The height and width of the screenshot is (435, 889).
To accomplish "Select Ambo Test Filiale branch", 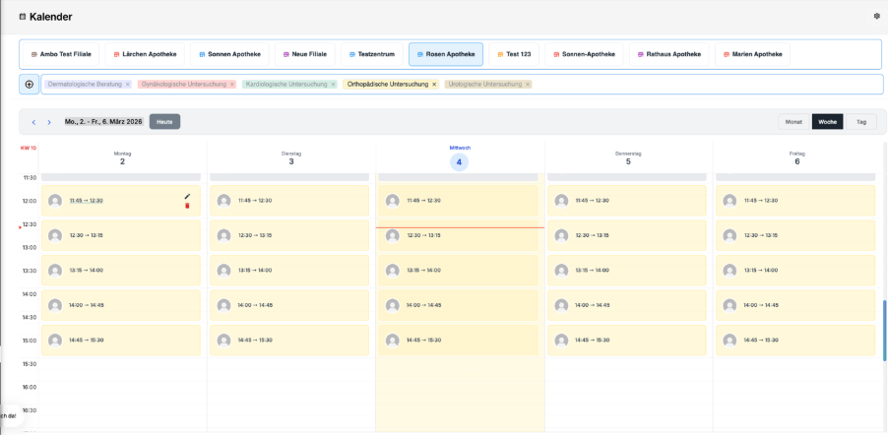I will (61, 54).
